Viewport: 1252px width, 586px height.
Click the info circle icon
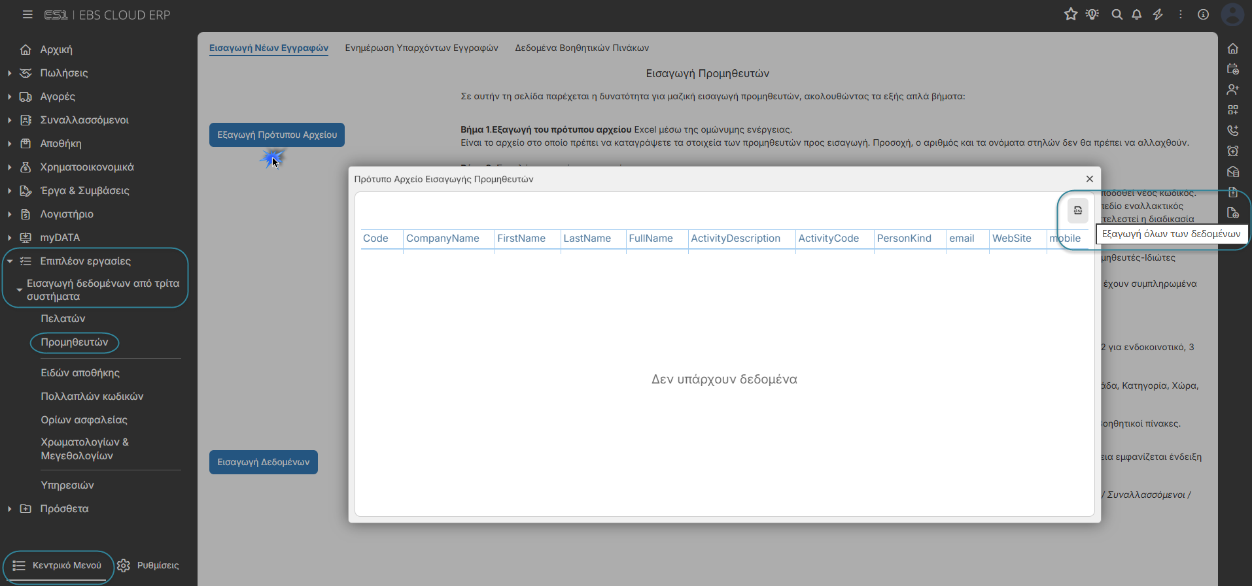1203,14
